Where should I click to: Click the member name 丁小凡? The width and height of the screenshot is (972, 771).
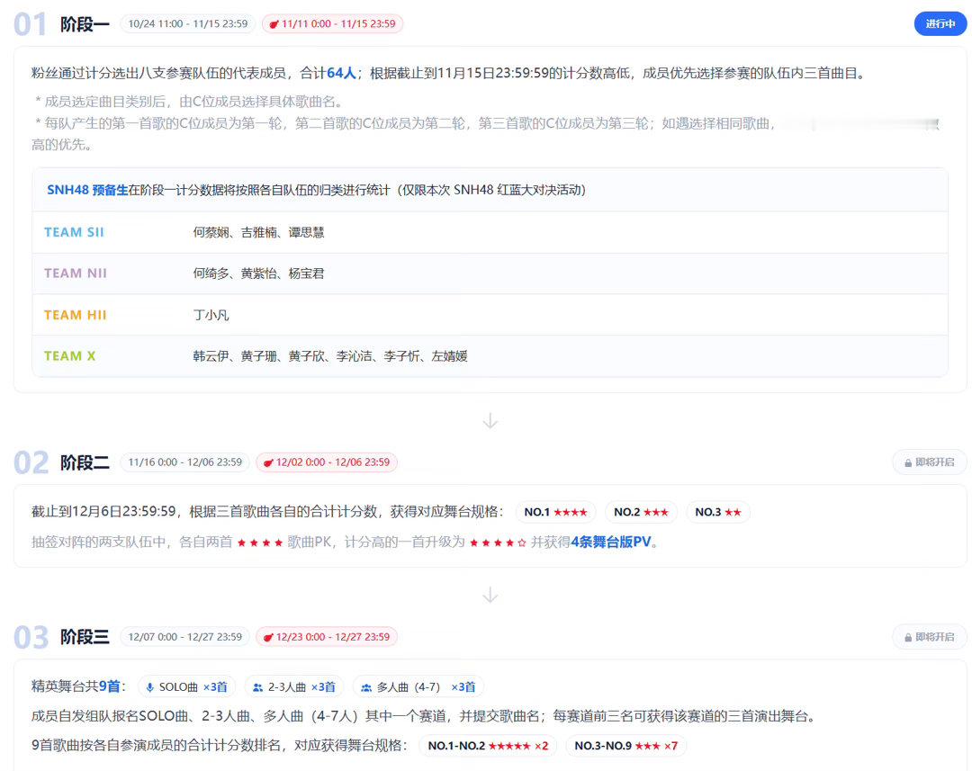pos(211,315)
